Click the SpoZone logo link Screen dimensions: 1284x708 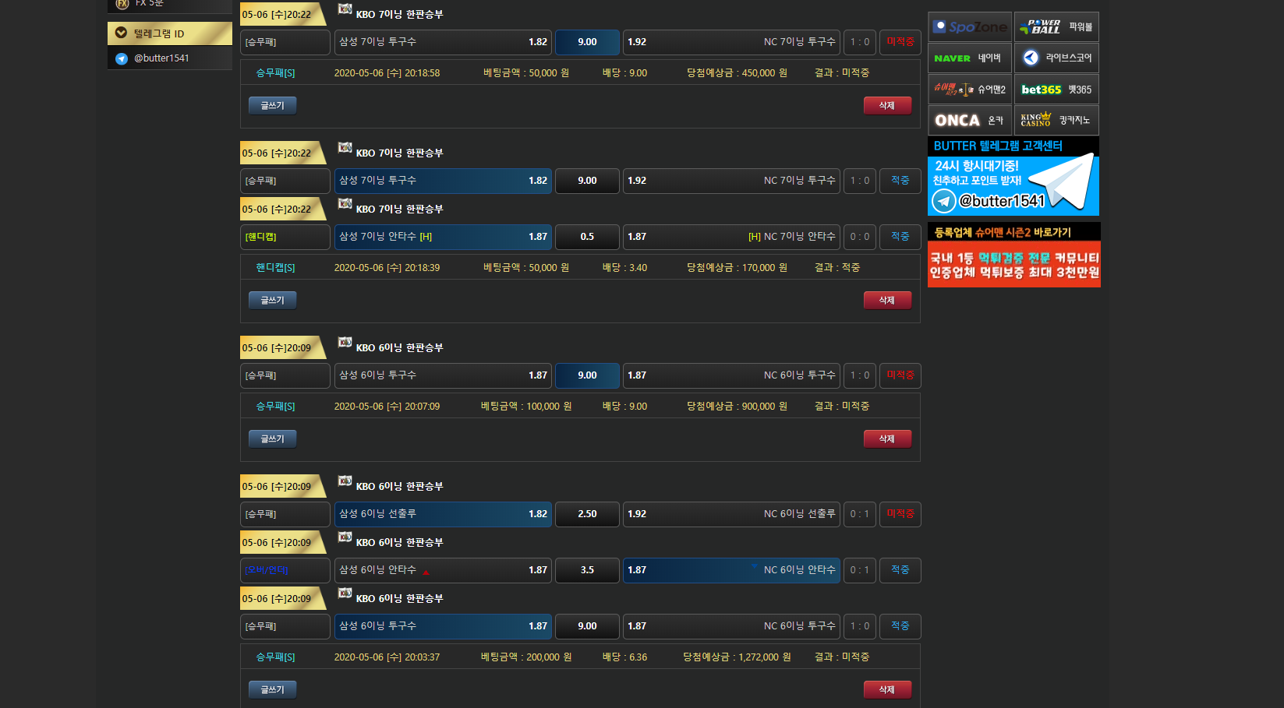pos(969,27)
